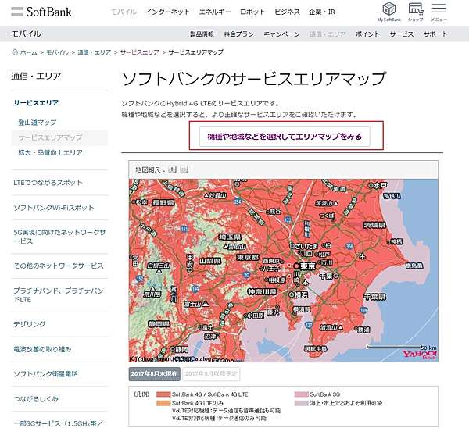This screenshot has height=428, width=469.
Task: Open サポート in mobile sub-menu
Action: tap(436, 34)
